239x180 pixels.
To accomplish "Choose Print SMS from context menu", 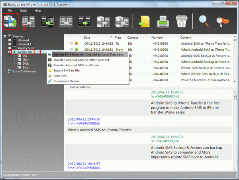I will [88, 76].
